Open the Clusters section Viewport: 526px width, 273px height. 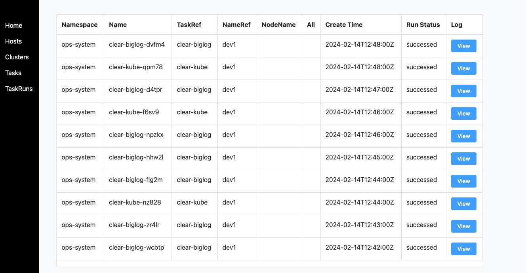click(17, 57)
